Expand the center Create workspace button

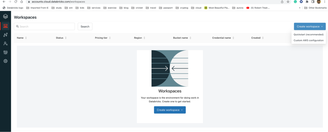(170, 110)
